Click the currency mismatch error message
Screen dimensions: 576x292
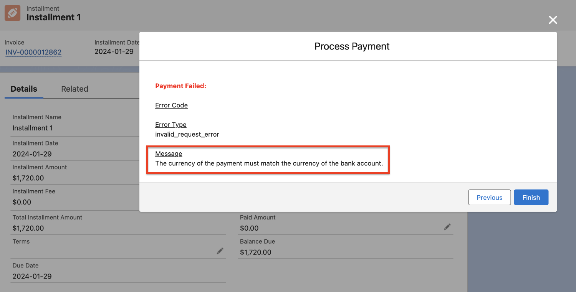[x=269, y=163]
